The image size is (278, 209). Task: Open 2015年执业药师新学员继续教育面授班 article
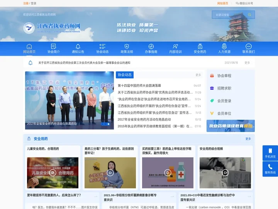(155, 126)
